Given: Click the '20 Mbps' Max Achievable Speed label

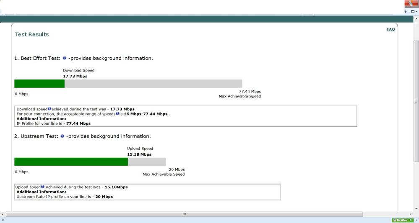Looking at the screenshot, I should click(x=177, y=169).
